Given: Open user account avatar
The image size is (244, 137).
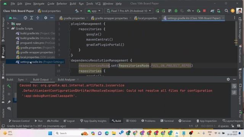Looking at the screenshot, I should pyautogui.click(x=239, y=11).
